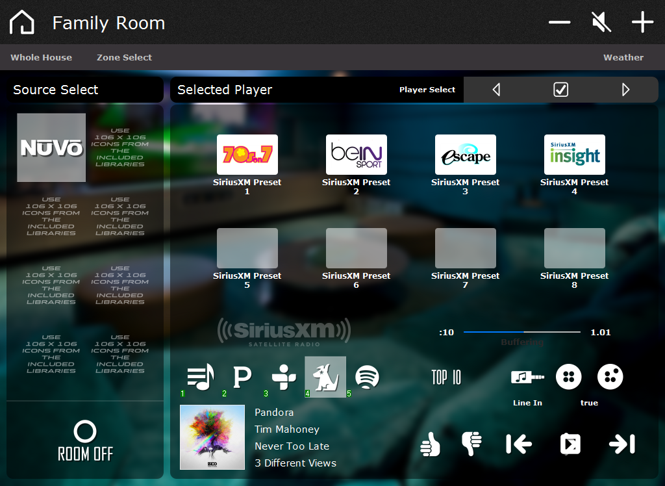Click the 1.01 track duration

(x=601, y=333)
